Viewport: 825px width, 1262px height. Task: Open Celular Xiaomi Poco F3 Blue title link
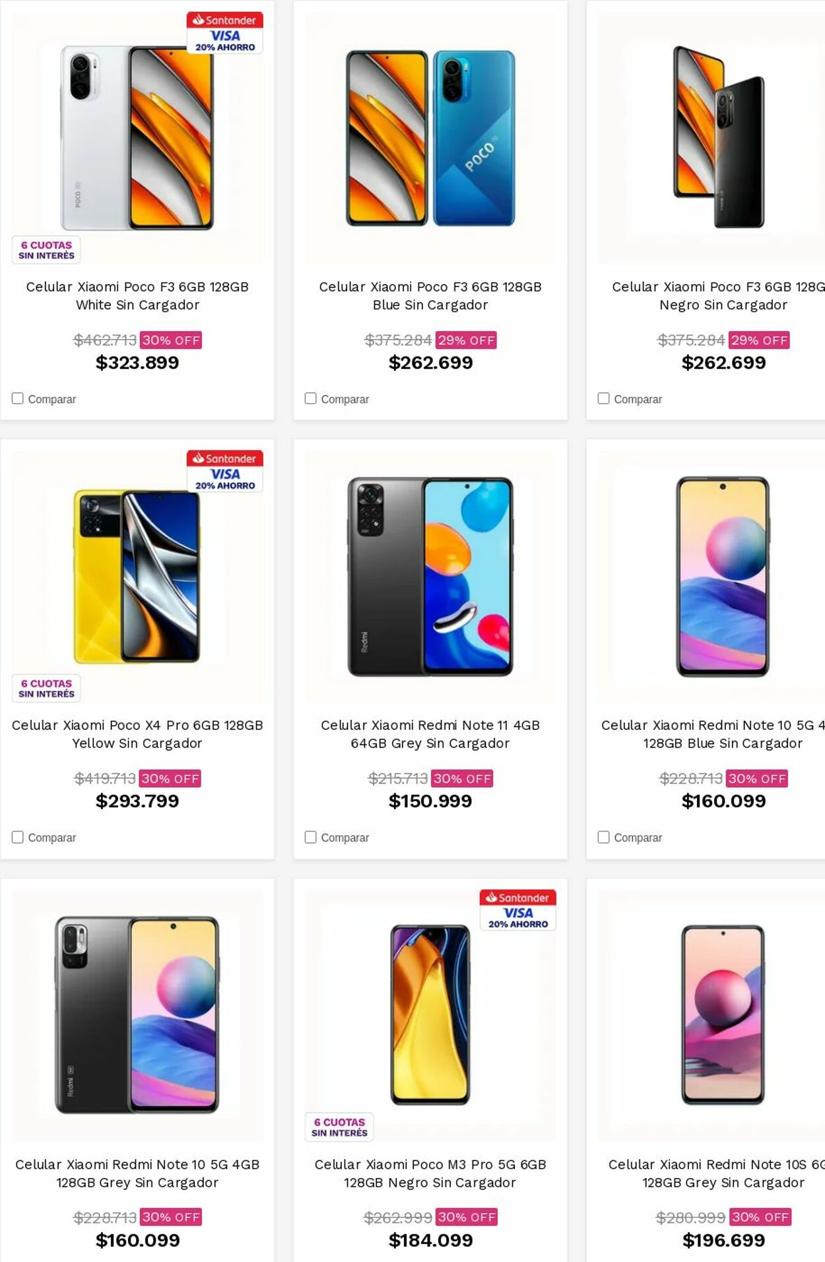click(430, 296)
